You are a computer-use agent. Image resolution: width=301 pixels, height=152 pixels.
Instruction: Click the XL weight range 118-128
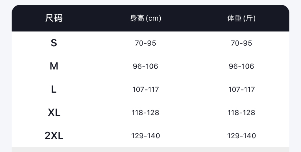241,113
